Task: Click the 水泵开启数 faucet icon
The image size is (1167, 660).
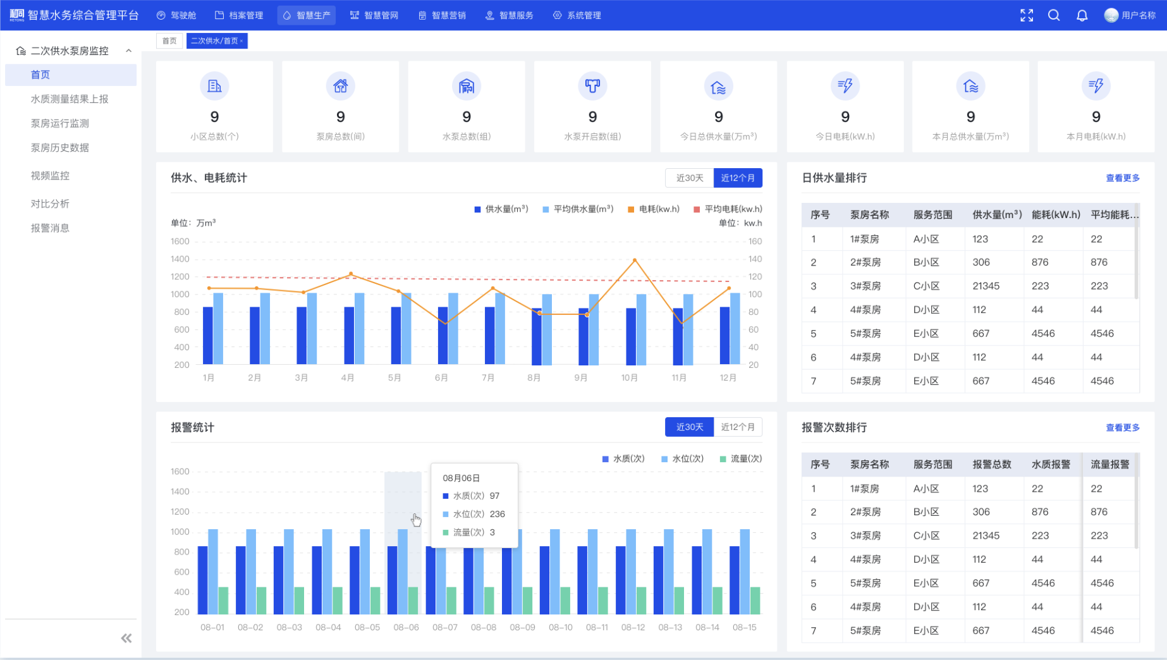Action: pos(592,86)
